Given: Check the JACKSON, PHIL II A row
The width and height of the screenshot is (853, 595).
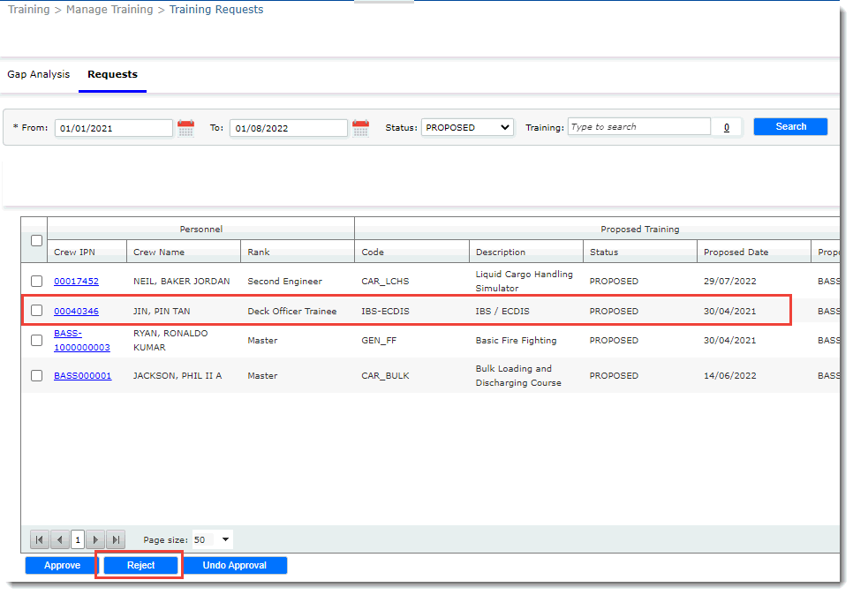Looking at the screenshot, I should tap(36, 375).
